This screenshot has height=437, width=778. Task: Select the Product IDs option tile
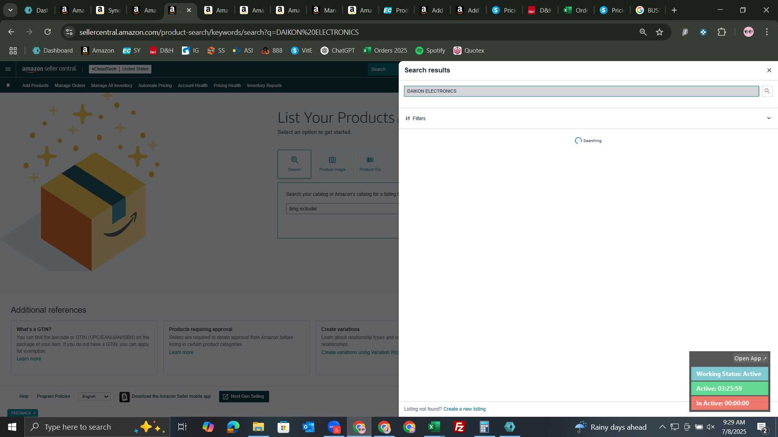click(370, 164)
